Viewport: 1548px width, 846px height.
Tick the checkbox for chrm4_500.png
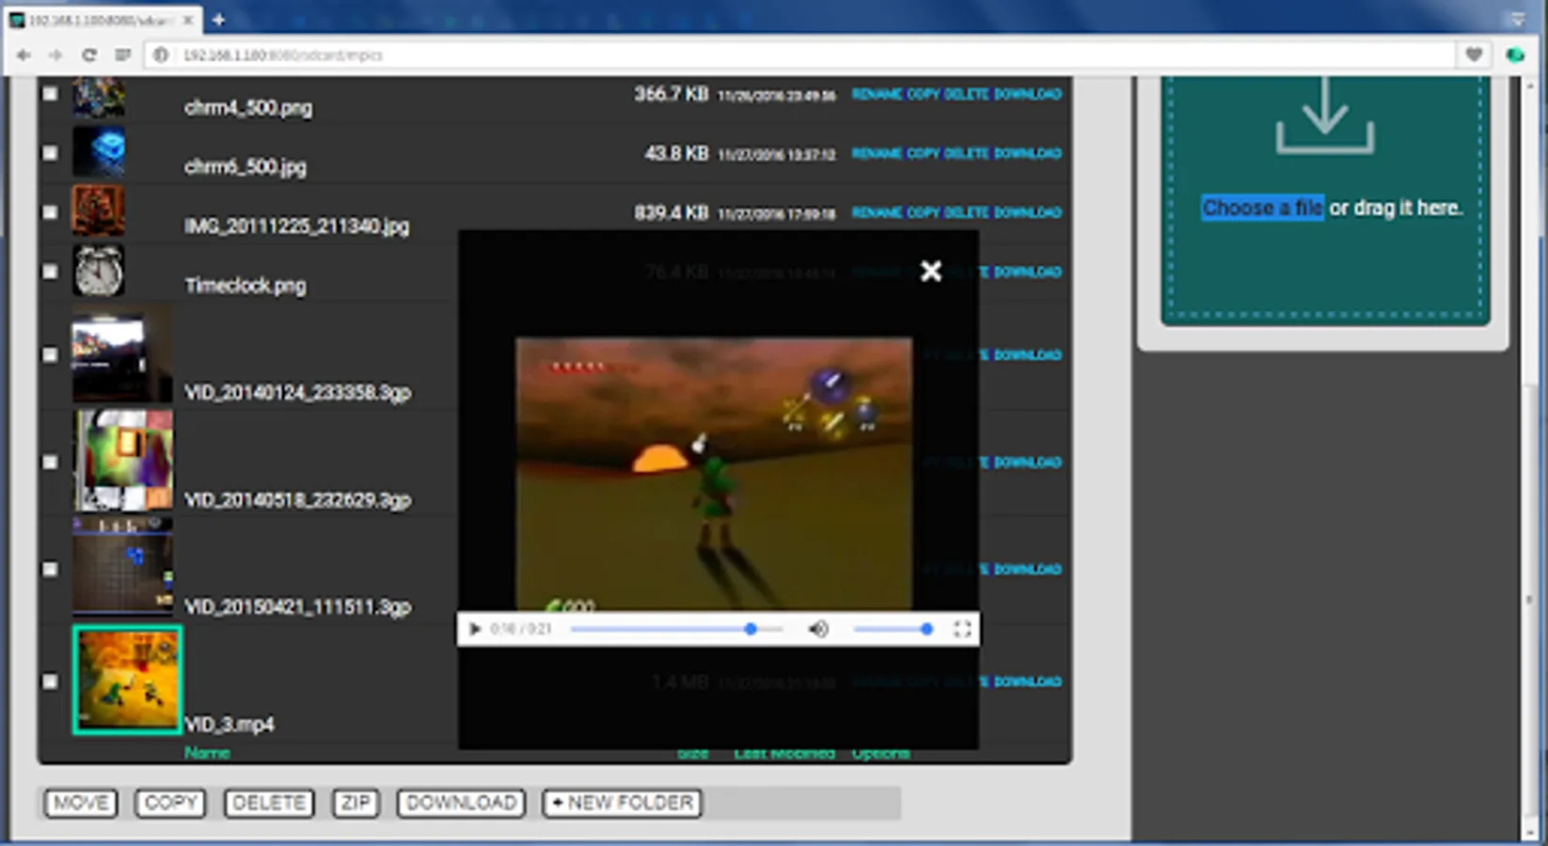[50, 93]
